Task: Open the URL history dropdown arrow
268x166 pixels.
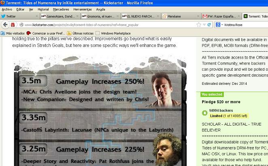Action: tap(204, 25)
